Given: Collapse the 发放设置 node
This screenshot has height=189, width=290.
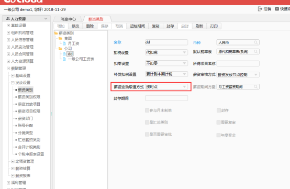Looking at the screenshot, I should tap(13, 83).
